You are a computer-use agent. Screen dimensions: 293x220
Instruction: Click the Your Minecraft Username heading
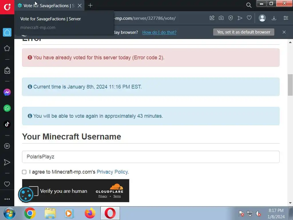click(x=72, y=137)
